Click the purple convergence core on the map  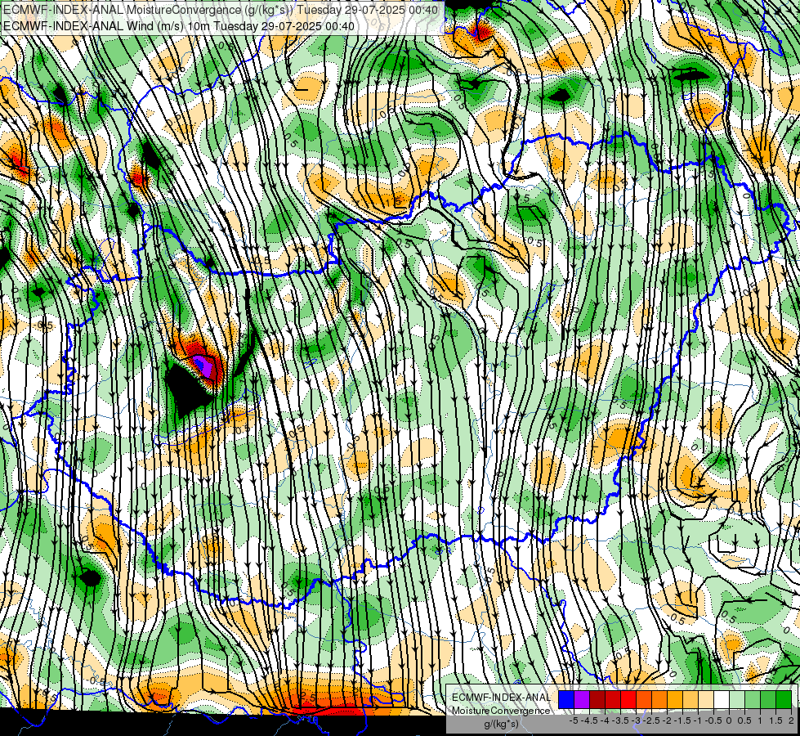[204, 366]
